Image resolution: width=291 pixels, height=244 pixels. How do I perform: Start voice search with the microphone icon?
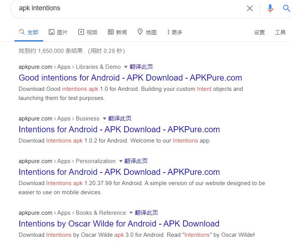coord(270,8)
